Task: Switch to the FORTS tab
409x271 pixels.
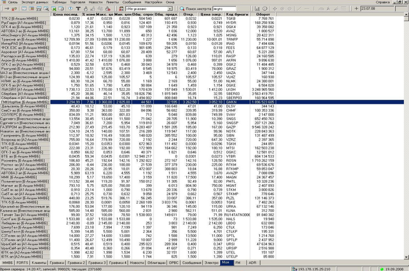Action: coord(23,263)
